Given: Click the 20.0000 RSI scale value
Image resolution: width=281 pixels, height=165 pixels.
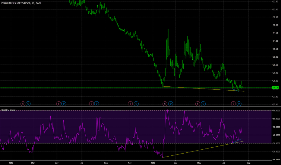Looking at the screenshot, I should click(276, 151).
